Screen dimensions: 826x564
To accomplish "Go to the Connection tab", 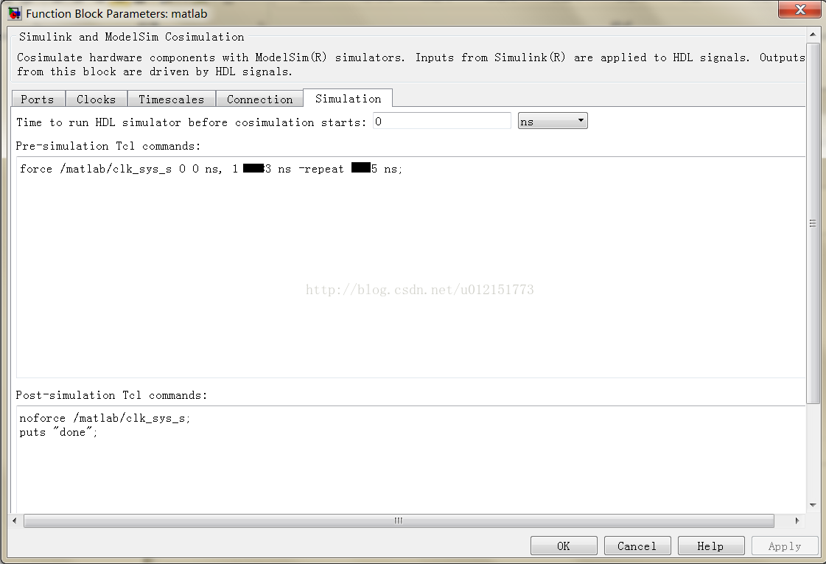I will 259,99.
